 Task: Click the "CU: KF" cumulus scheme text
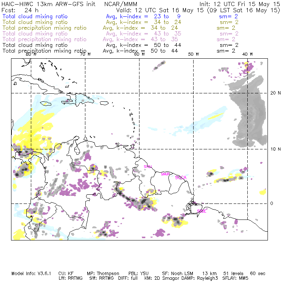(66, 274)
